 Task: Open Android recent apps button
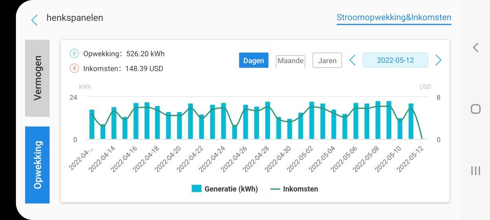(475, 171)
